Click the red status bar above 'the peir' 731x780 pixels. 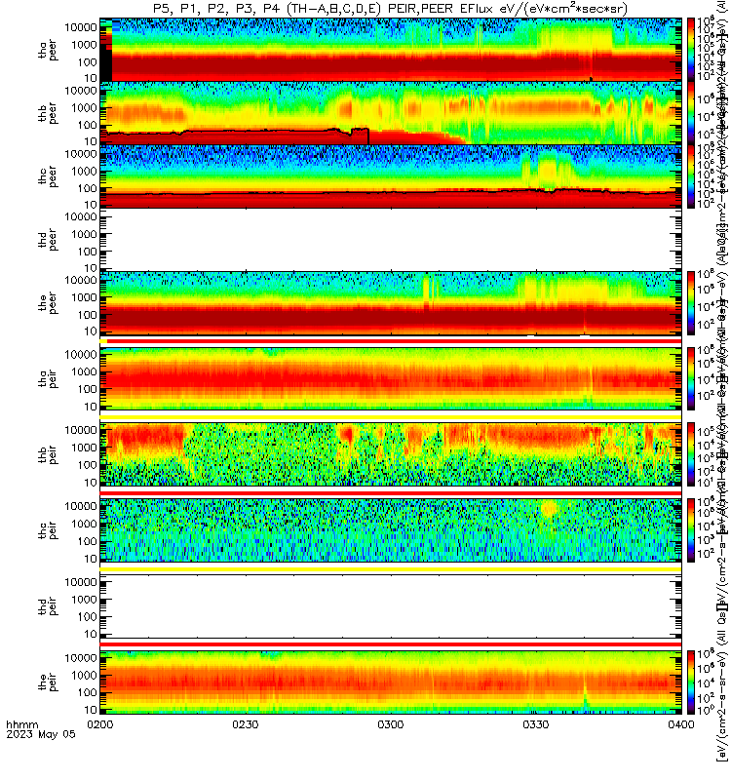[x=391, y=644]
